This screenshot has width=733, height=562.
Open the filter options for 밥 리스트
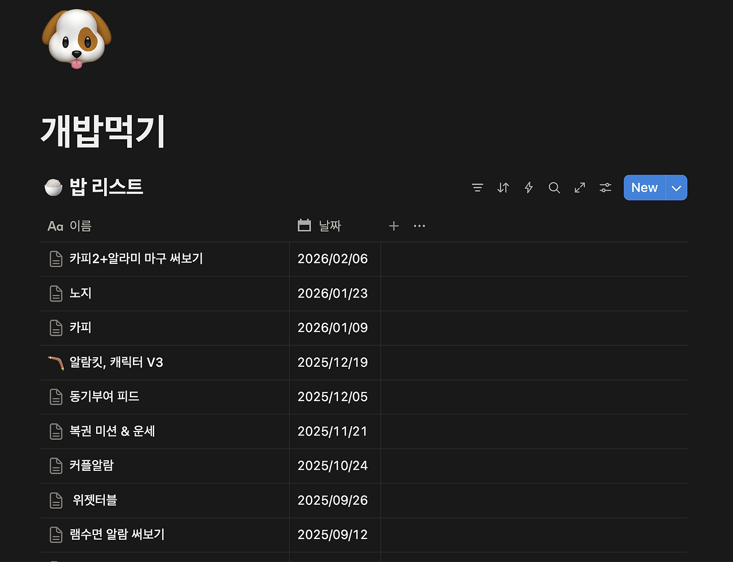[478, 187]
